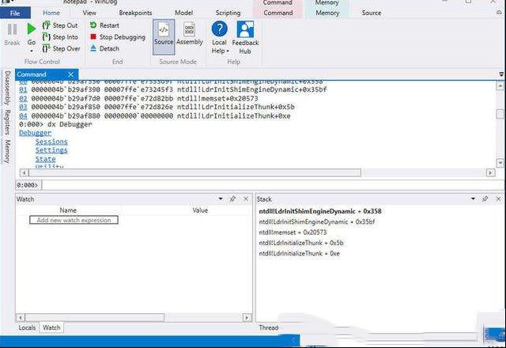Viewport: 506px width, 348px height.
Task: Pin the Watch panel
Action: pos(232,199)
